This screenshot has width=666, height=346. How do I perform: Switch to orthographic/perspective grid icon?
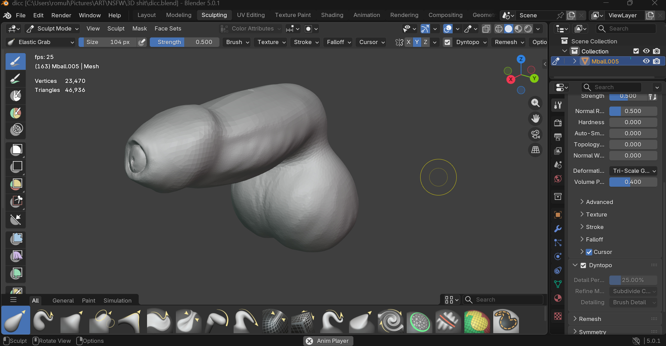pyautogui.click(x=535, y=150)
